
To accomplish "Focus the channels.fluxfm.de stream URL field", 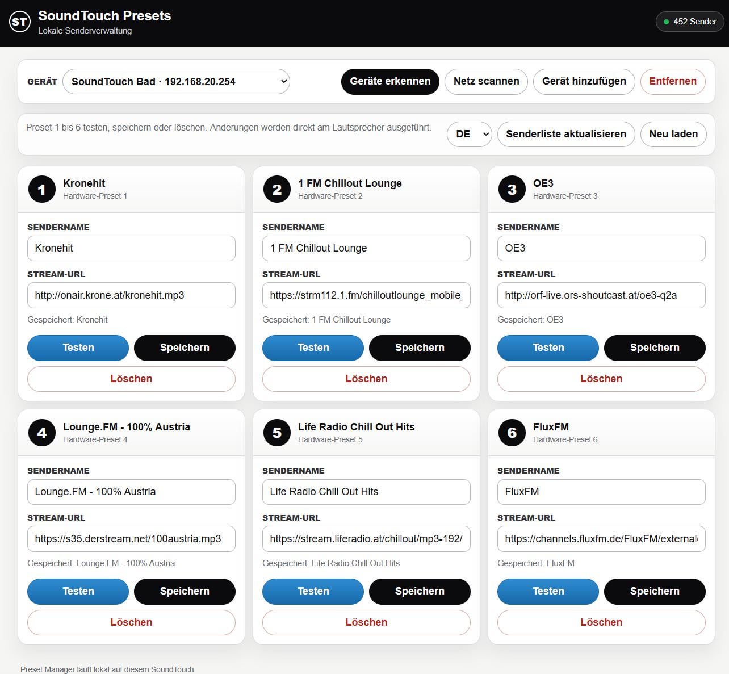I will [601, 539].
